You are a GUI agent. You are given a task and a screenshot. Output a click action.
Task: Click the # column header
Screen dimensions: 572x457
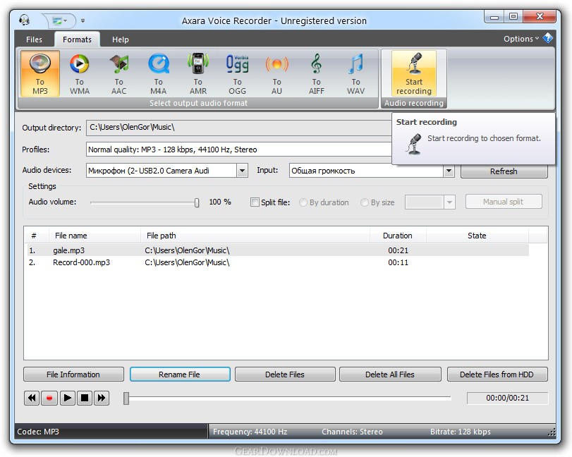point(34,236)
